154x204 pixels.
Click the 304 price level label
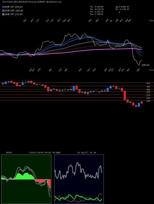[x=148, y=90]
